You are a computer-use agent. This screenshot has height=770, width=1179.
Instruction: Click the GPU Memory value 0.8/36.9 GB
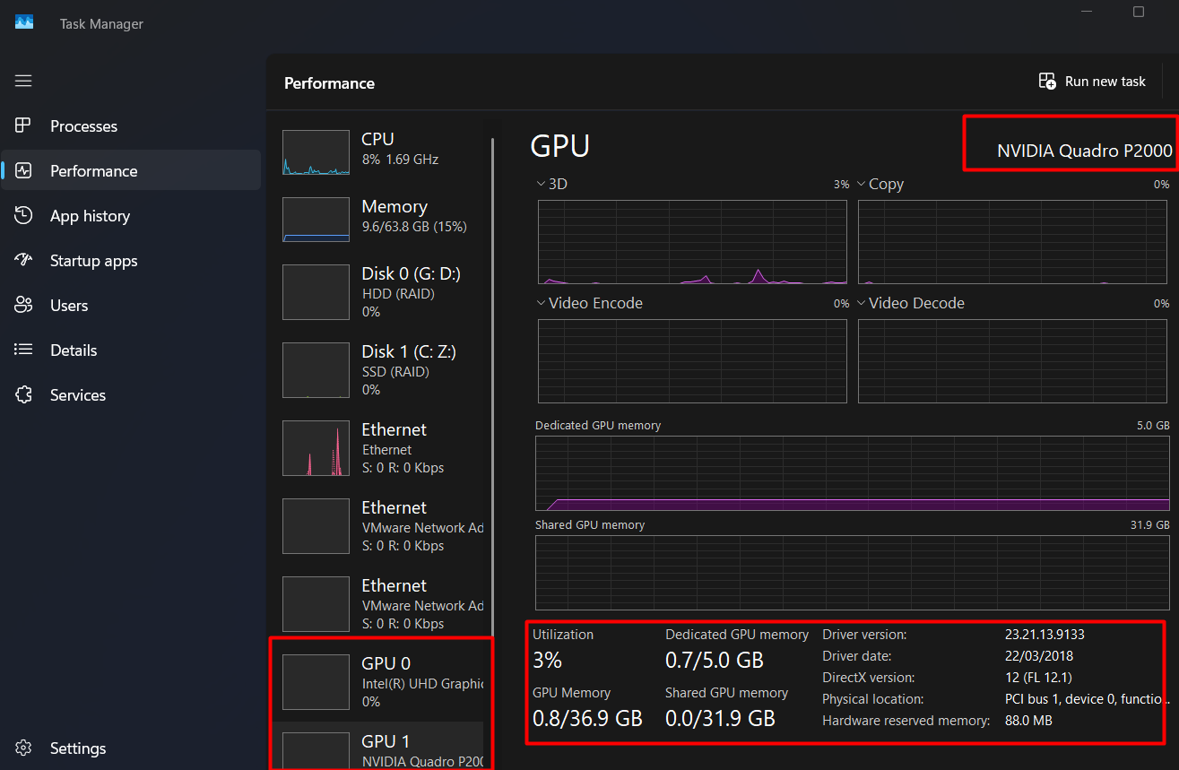click(587, 719)
